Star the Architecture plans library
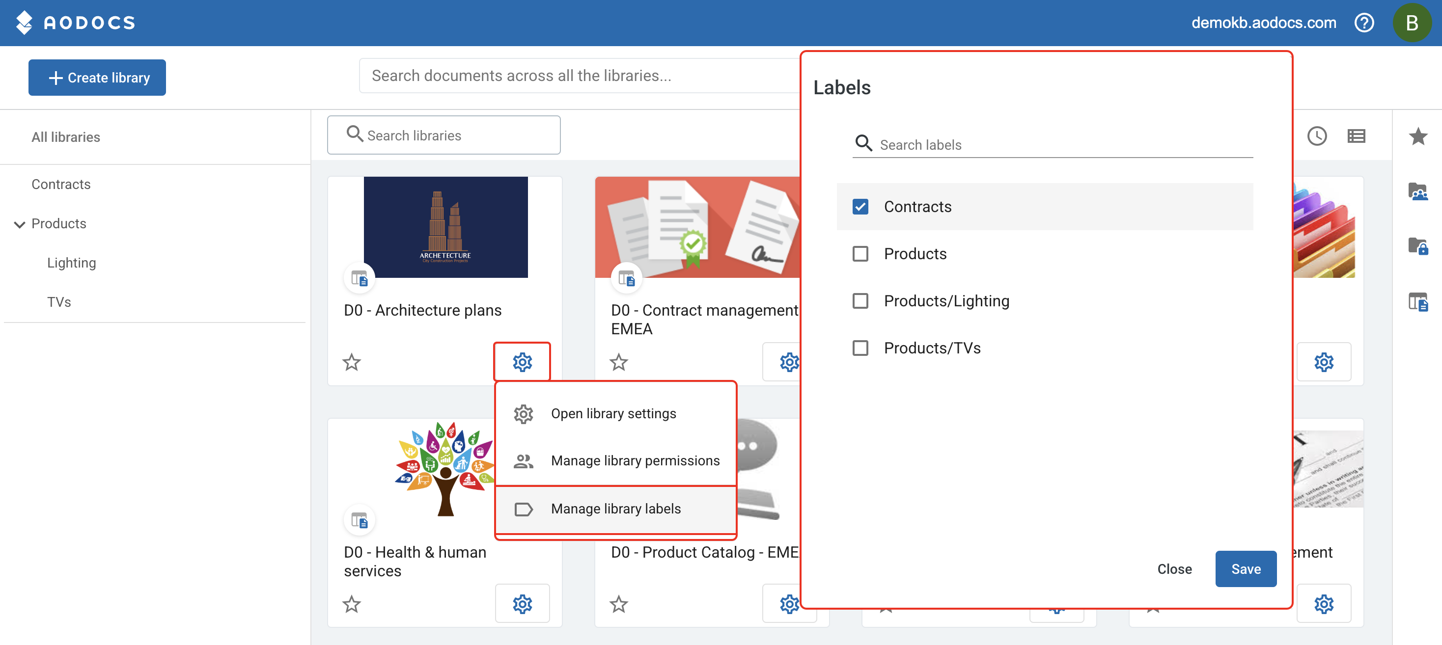 click(x=352, y=362)
